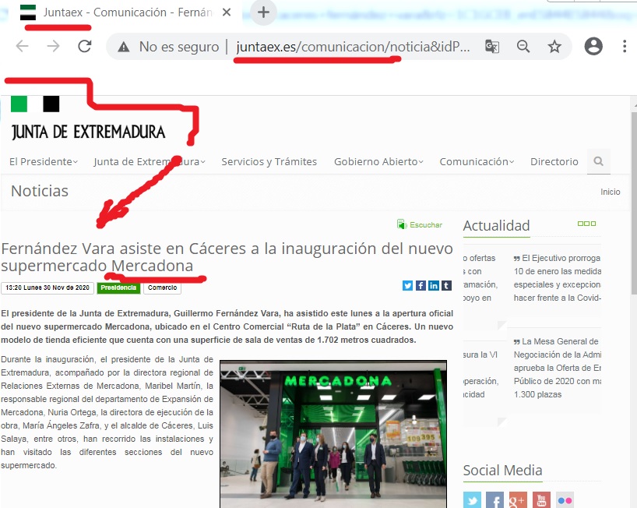Click the site search magnifier icon
Screen dimensions: 637x508
598,162
